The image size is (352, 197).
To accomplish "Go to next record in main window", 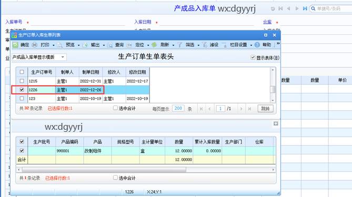I will point(297,8).
